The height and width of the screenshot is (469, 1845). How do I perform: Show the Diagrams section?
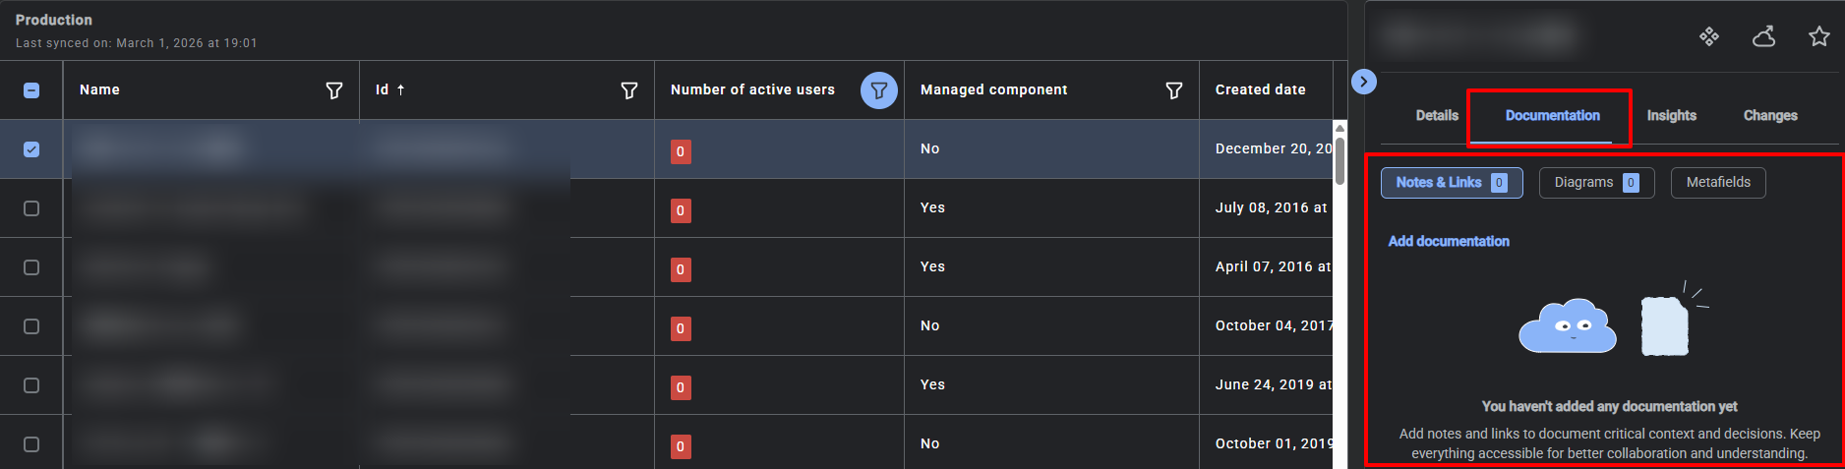click(x=1596, y=183)
